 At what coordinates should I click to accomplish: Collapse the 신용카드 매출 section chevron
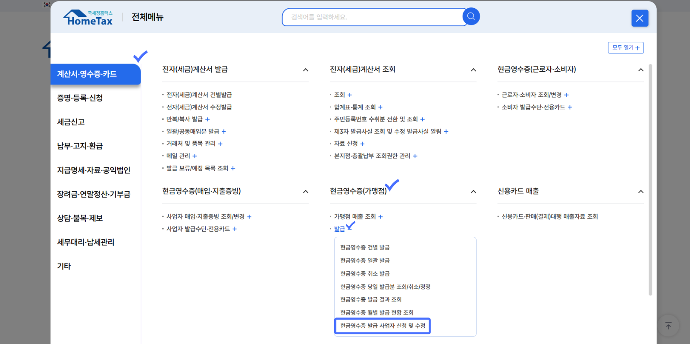[x=641, y=192]
